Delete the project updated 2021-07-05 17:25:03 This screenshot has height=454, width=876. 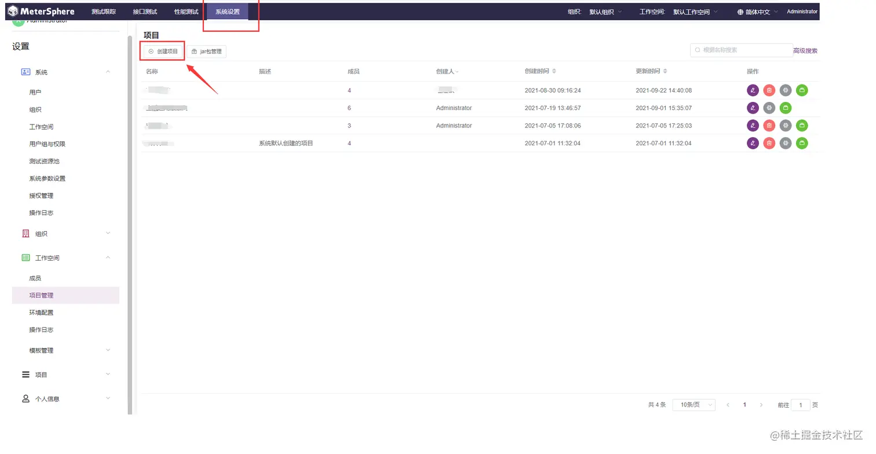click(769, 126)
